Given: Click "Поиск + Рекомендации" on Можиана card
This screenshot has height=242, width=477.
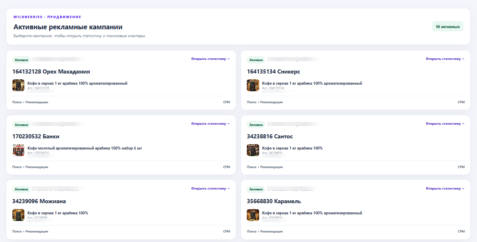Looking at the screenshot, I should pos(30,231).
